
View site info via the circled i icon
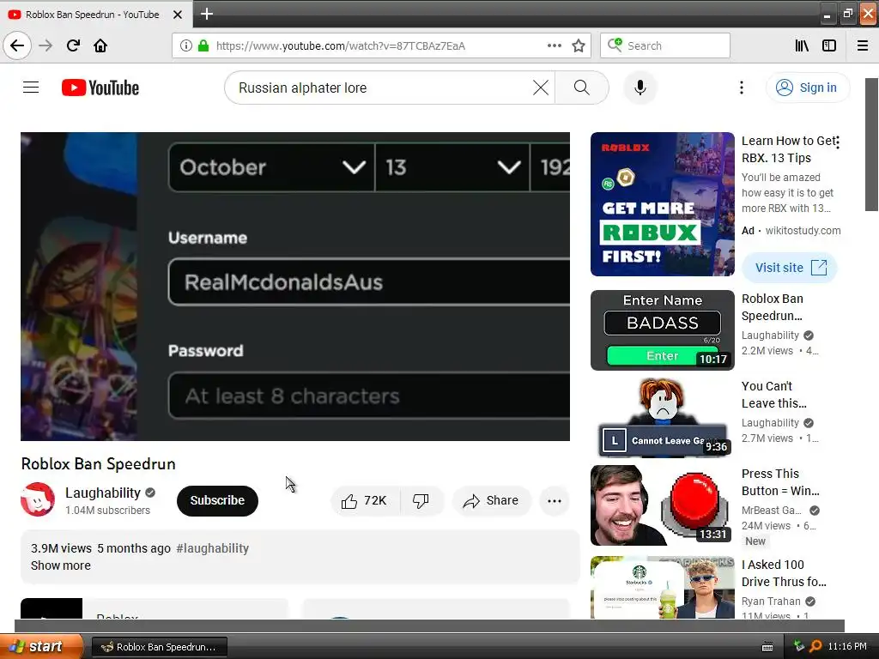[186, 45]
